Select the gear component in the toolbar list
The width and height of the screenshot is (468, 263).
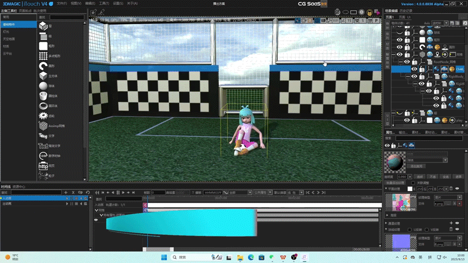pyautogui.click(x=43, y=116)
